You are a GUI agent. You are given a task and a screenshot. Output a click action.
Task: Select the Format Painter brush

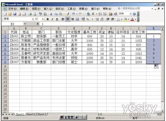pyautogui.click(x=68, y=14)
